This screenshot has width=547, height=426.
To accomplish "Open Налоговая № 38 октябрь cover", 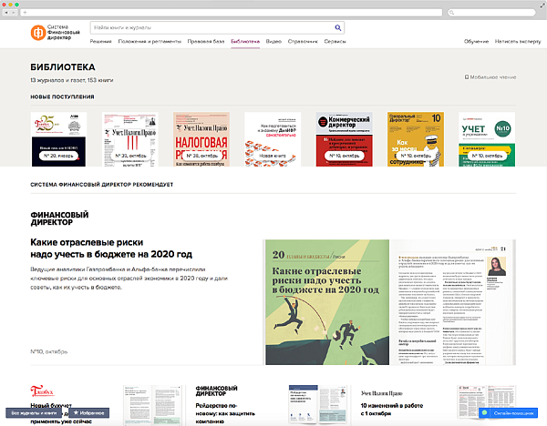I will (201, 139).
